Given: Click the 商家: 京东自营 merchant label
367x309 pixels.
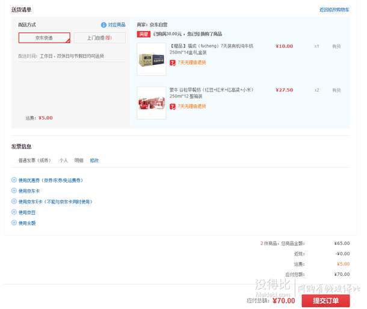Looking at the screenshot, I should pyautogui.click(x=152, y=25).
